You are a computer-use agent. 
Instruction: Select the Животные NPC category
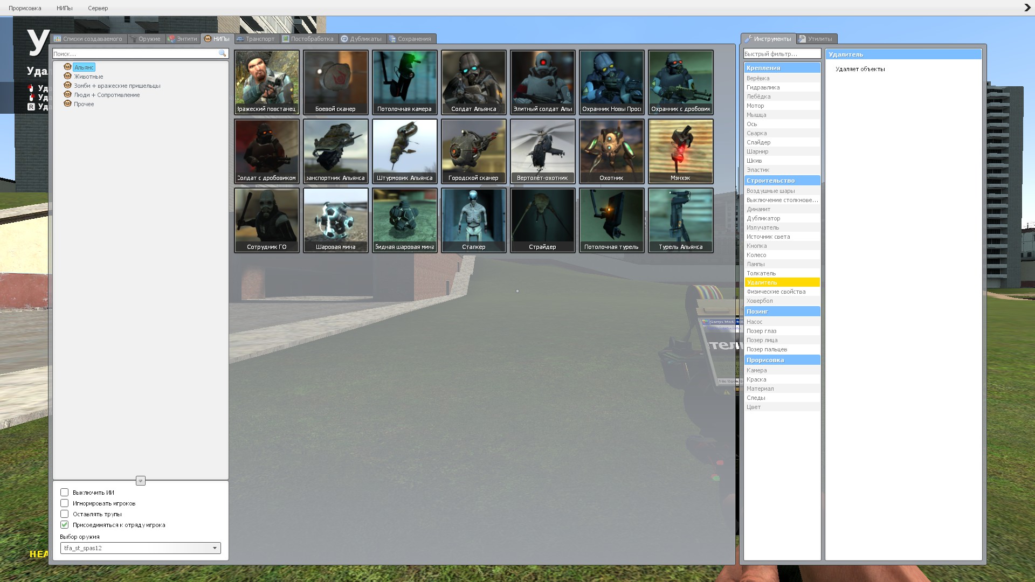click(x=88, y=77)
